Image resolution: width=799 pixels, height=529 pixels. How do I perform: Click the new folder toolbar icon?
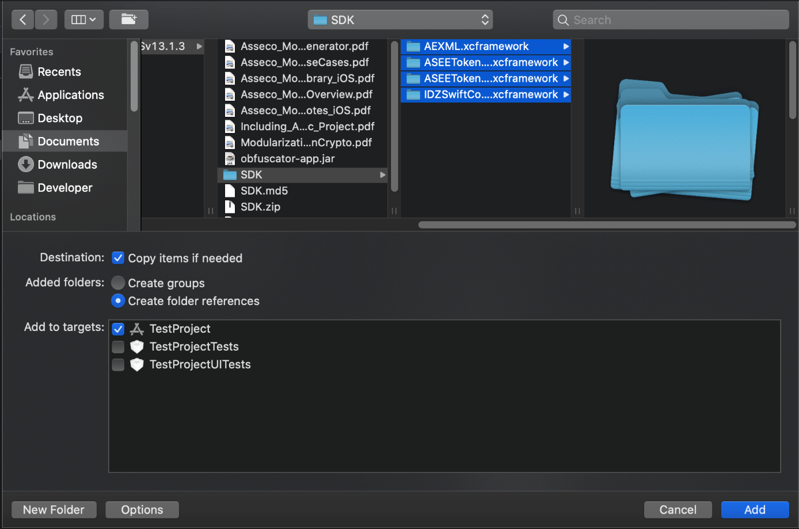point(129,19)
